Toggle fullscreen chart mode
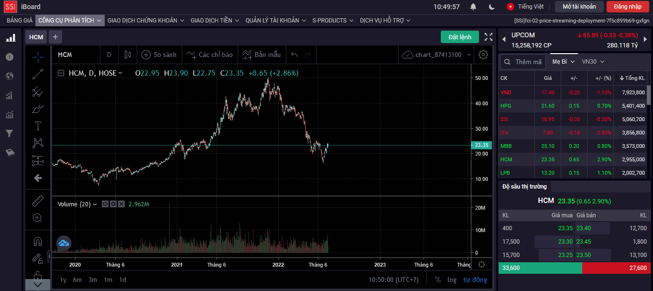 point(488,37)
